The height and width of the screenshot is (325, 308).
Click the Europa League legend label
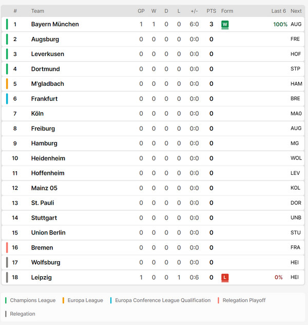click(x=85, y=300)
